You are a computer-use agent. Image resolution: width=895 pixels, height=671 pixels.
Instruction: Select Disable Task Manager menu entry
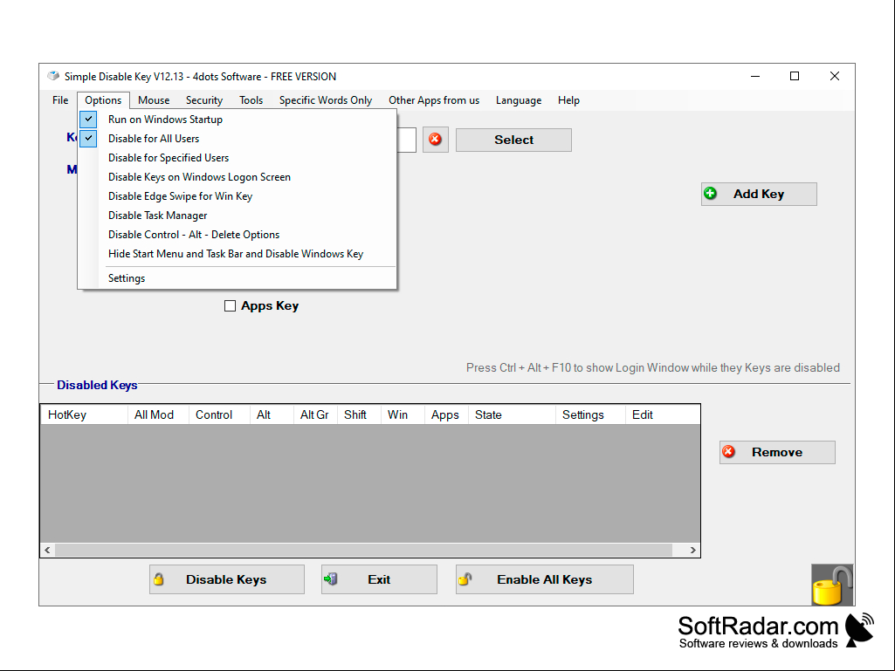[x=238, y=216]
